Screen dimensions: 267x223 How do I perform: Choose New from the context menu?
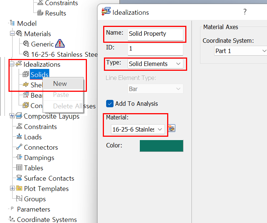coord(60,84)
